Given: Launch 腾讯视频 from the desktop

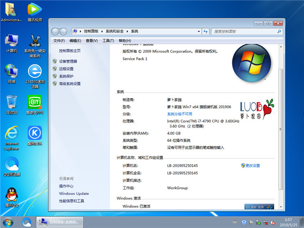Looking at the screenshot, I should pos(35,11).
